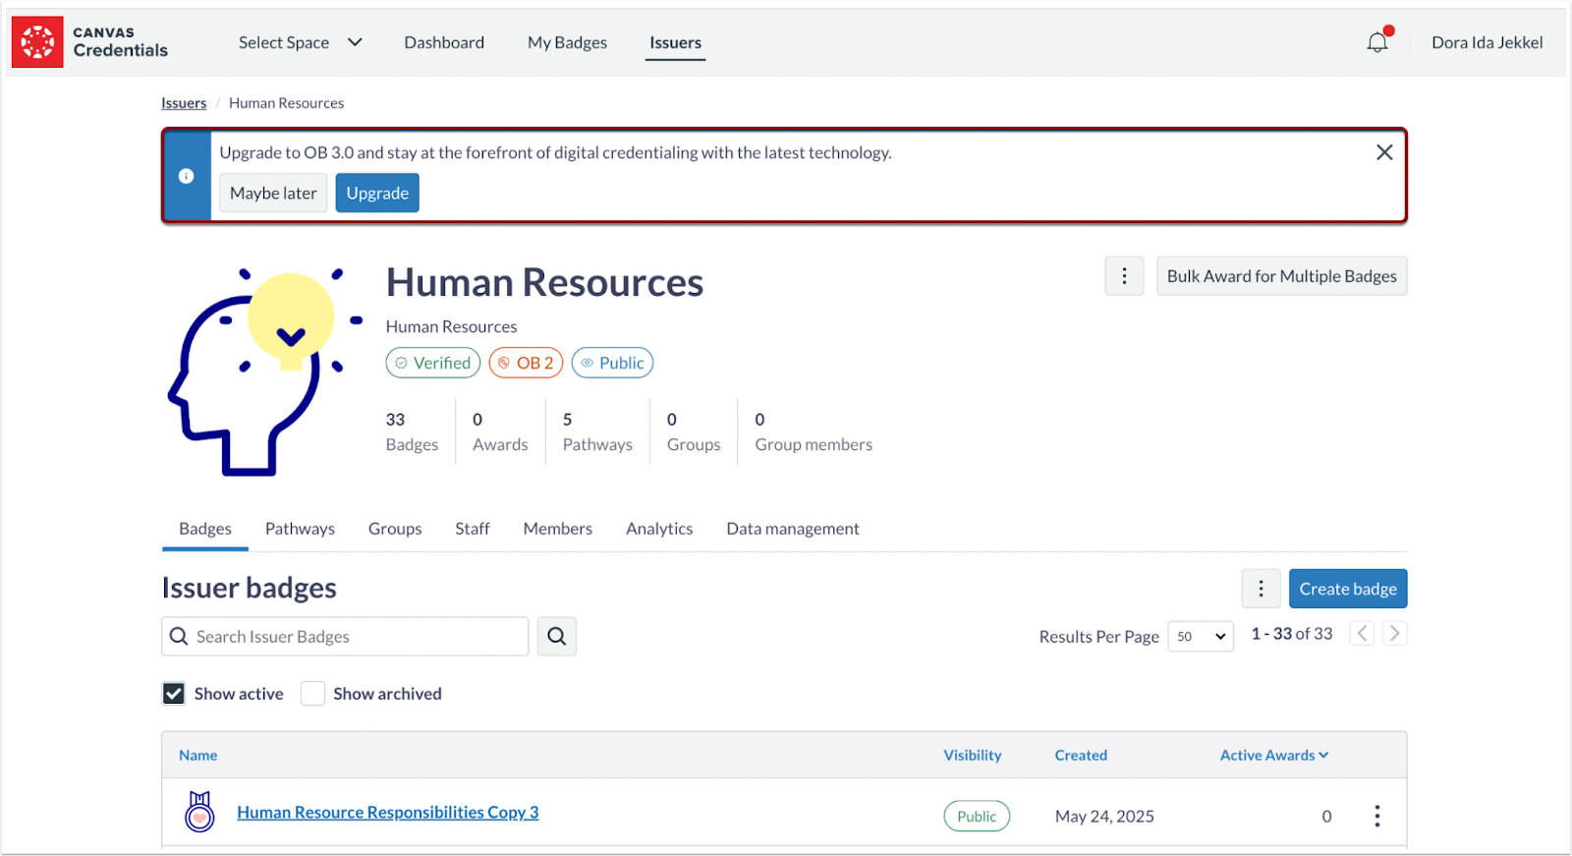Screen dimensions: 1572x856
Task: Uncheck the Show active checkbox
Action: 174,694
